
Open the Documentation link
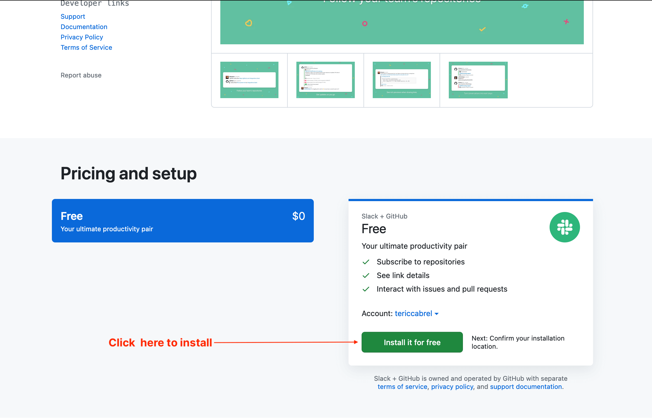[84, 27]
